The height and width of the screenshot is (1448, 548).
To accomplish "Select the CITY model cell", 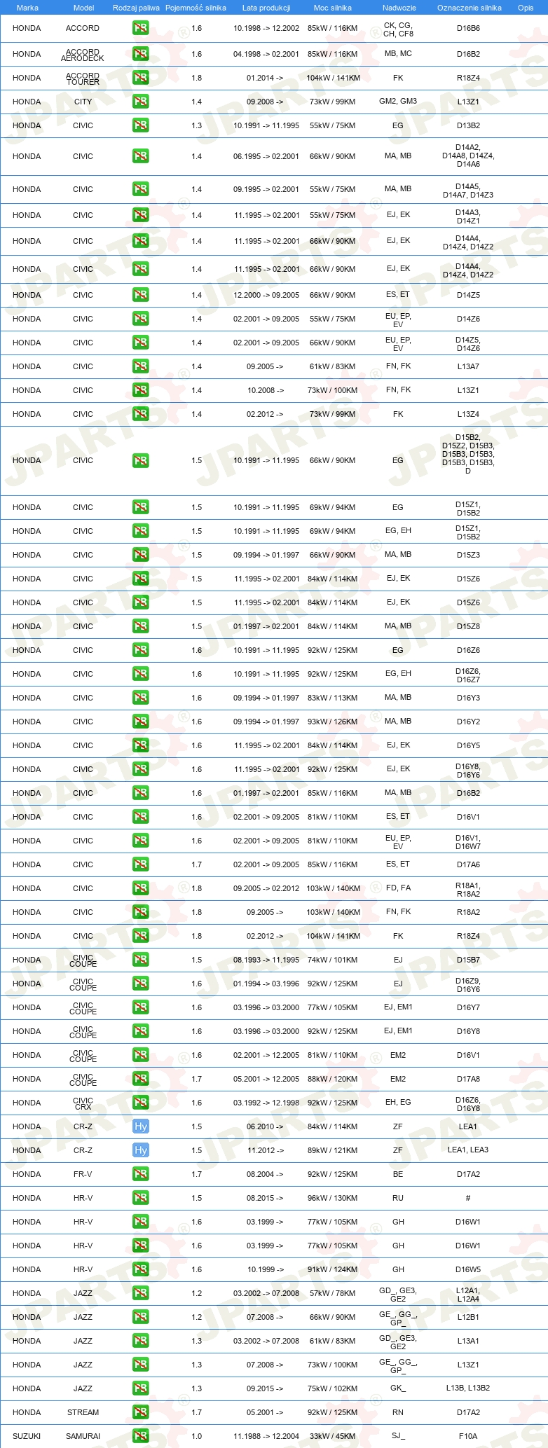I will pos(83,102).
